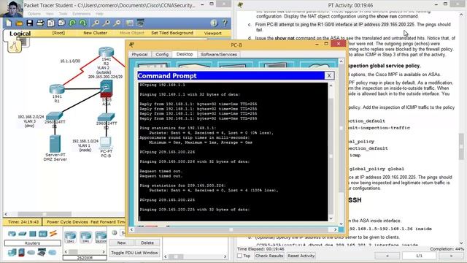Click the network information icon
This screenshot has width=467, height=263.
click(x=214, y=23)
